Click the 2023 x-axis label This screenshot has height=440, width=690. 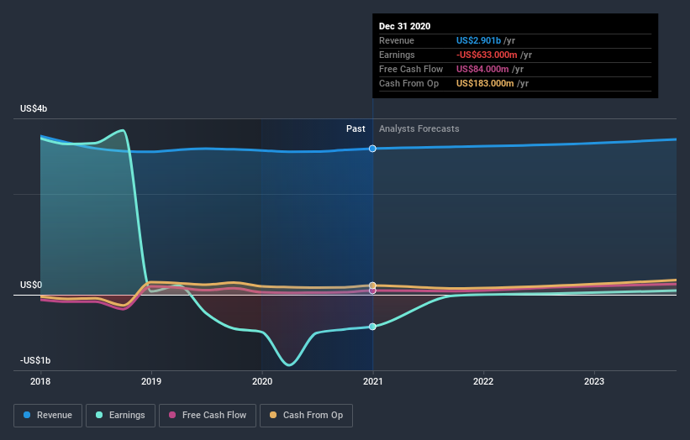pos(594,381)
